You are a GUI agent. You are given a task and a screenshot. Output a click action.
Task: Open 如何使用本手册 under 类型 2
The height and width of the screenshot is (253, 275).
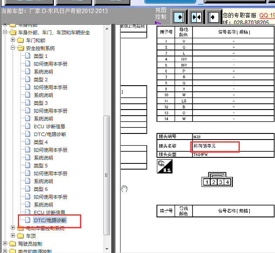coord(50,87)
